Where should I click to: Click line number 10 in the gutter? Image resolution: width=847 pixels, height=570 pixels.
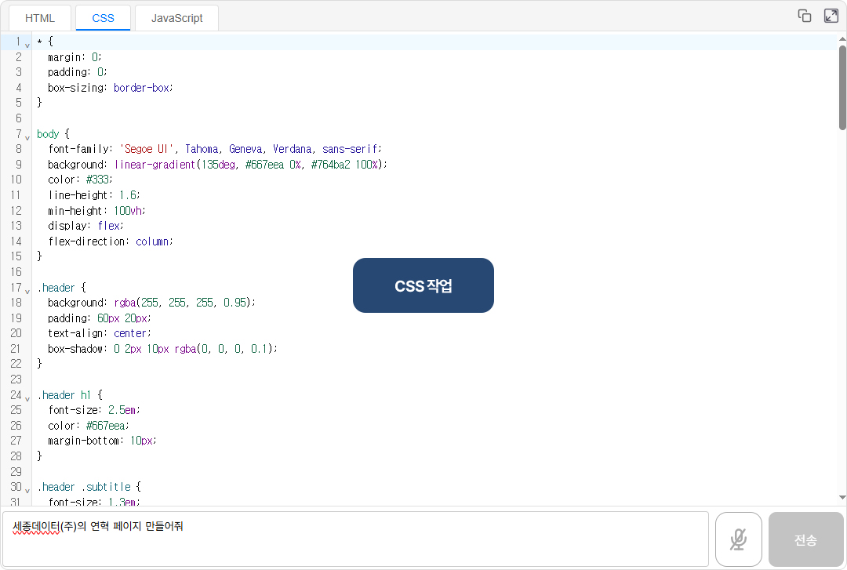pos(16,180)
